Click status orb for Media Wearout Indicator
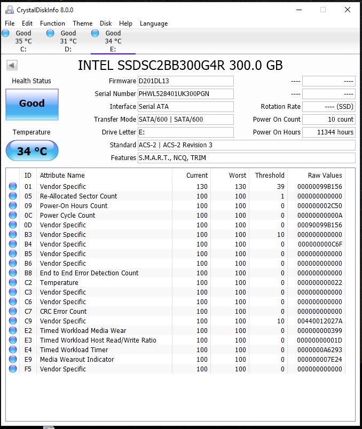The height and width of the screenshot is (429, 362). [x=12, y=360]
